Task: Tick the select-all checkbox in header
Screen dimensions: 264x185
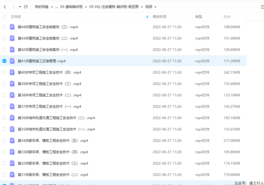Action: coord(4,17)
